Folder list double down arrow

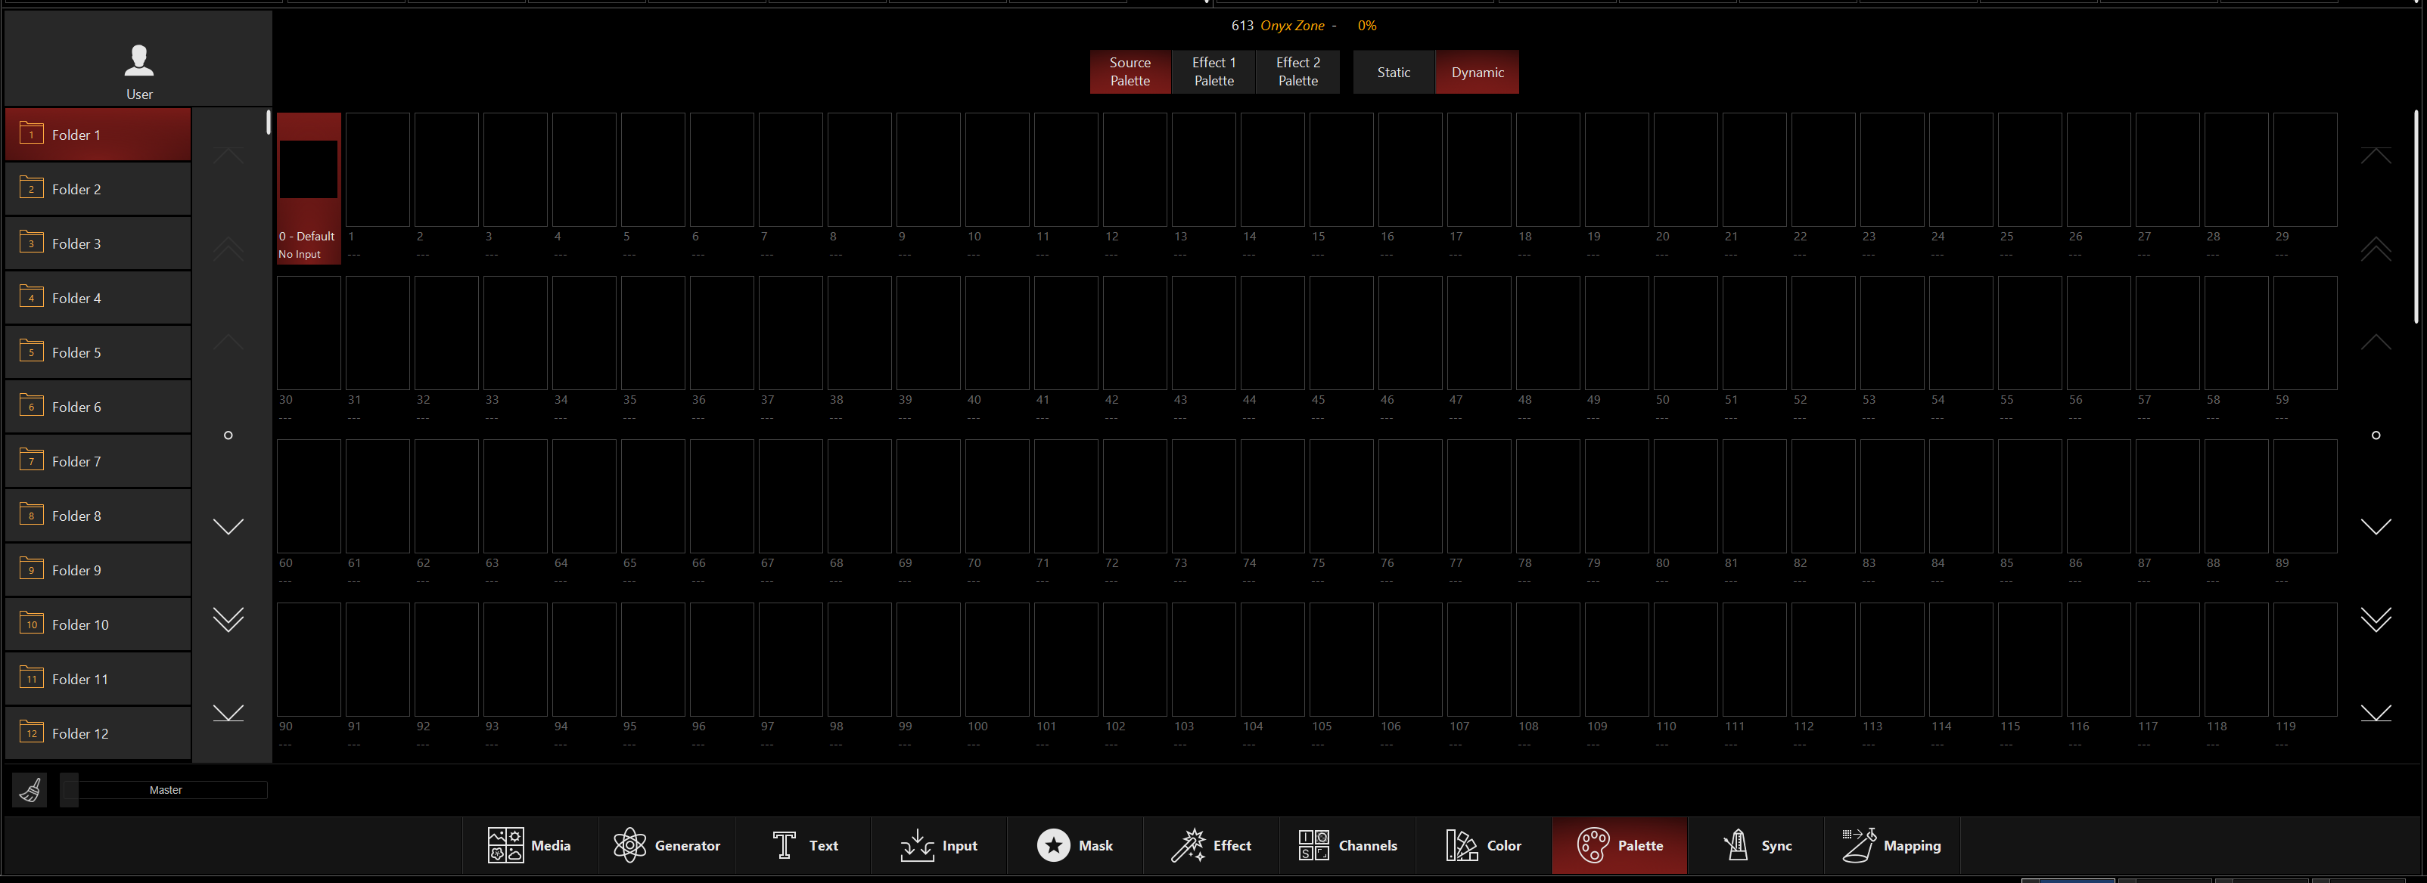(x=228, y=619)
